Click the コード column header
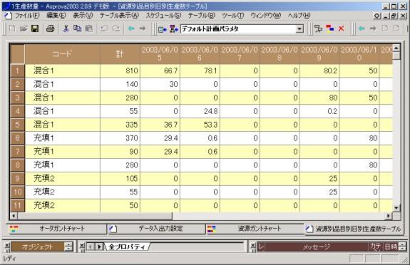 pos(62,54)
